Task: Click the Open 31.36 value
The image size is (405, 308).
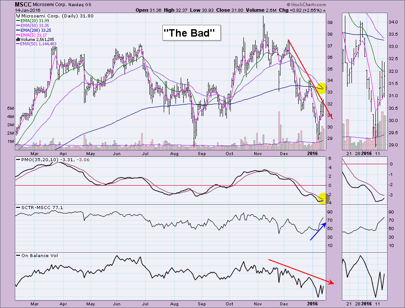Action: (x=148, y=10)
